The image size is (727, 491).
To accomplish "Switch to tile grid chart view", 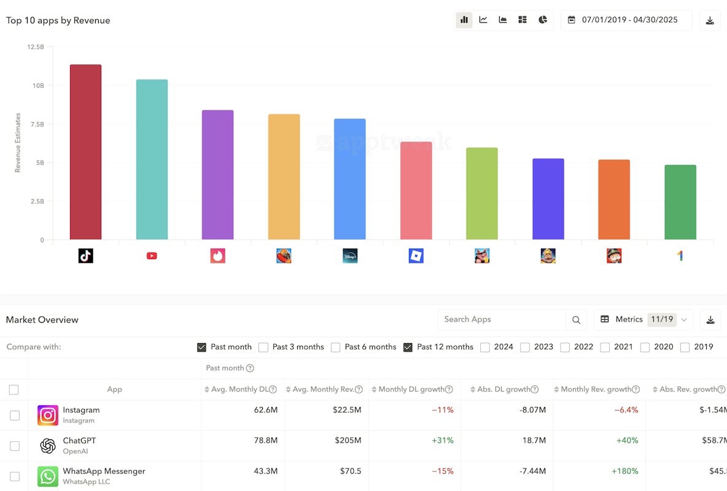I will (x=523, y=20).
